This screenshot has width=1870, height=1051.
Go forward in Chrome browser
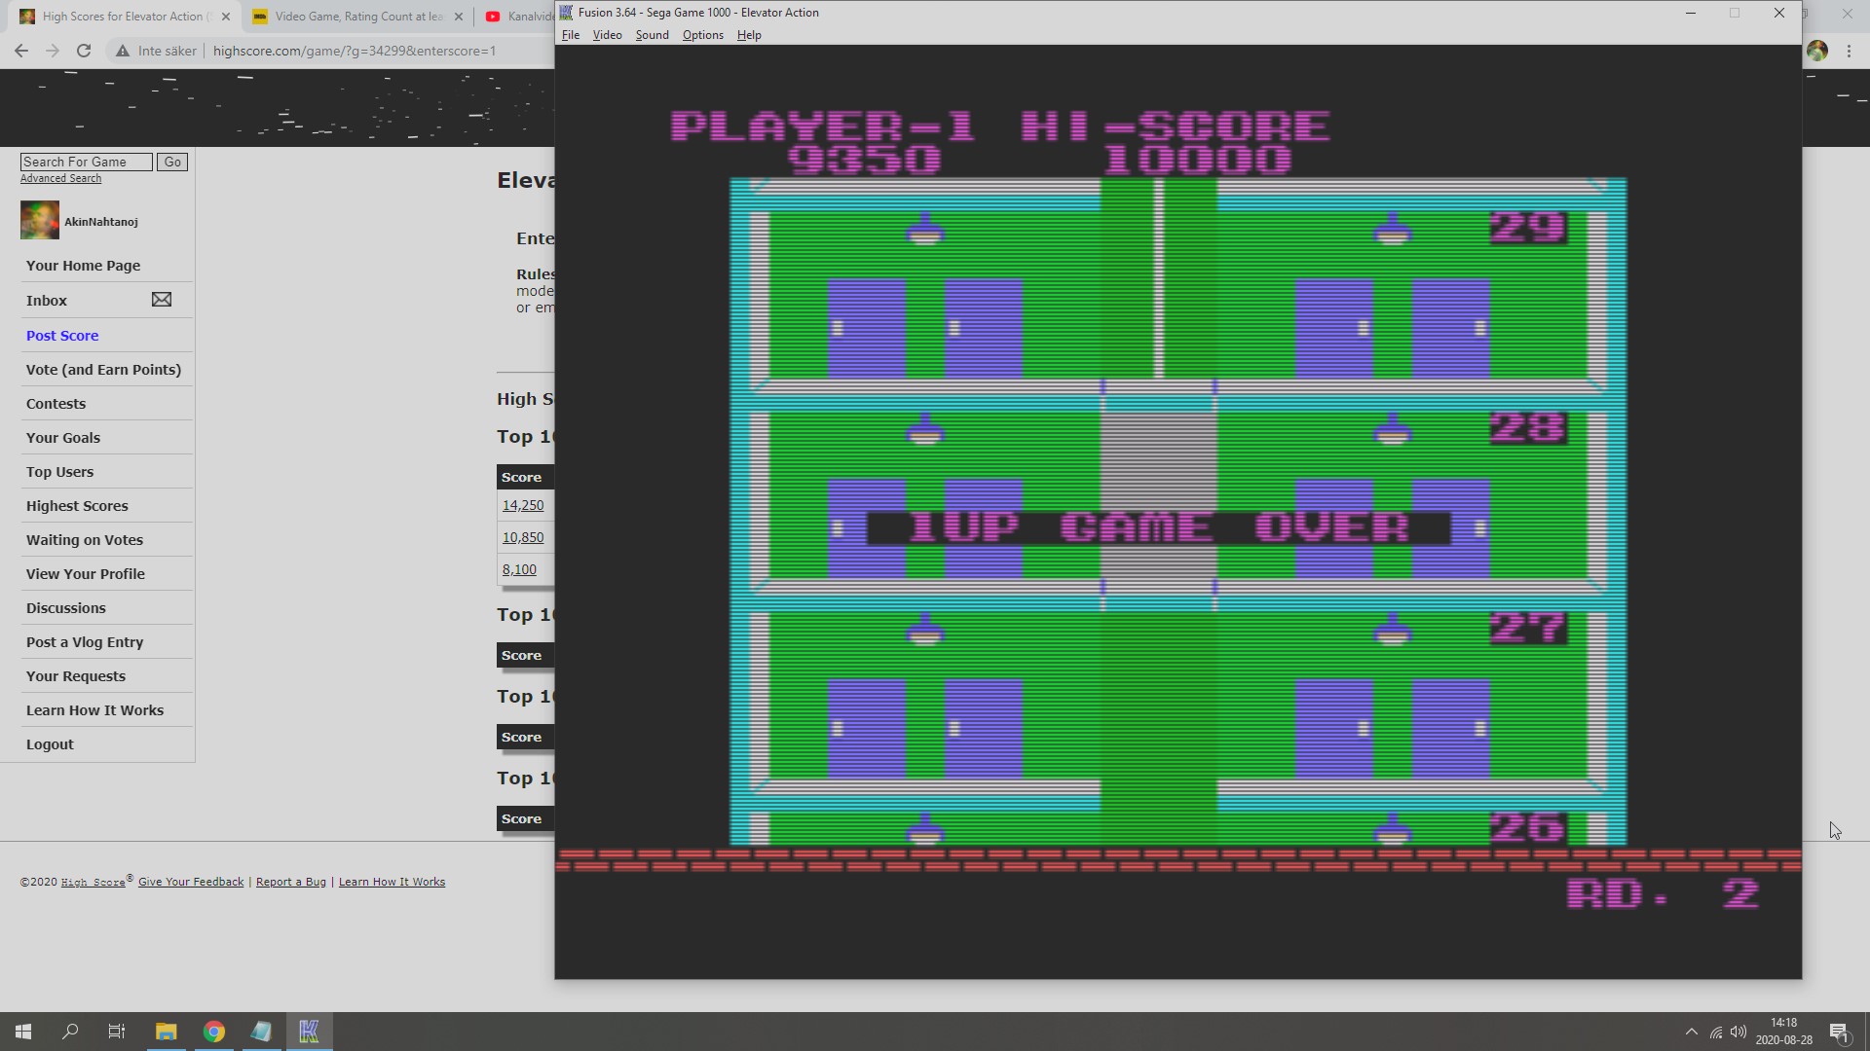[x=53, y=51]
